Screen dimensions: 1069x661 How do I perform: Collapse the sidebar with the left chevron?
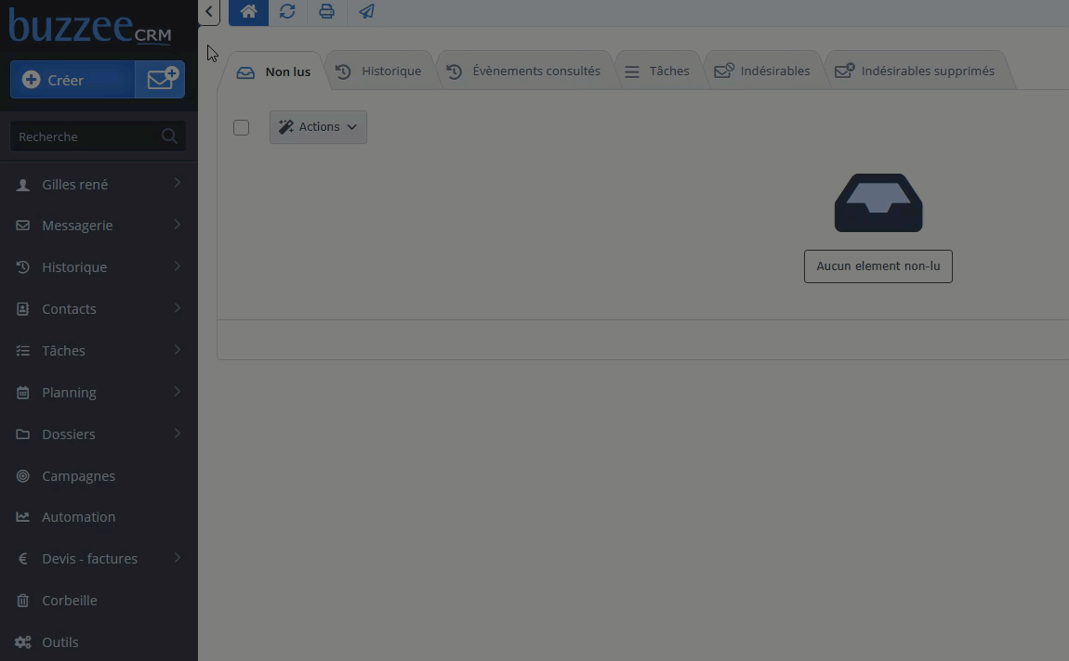click(x=209, y=12)
